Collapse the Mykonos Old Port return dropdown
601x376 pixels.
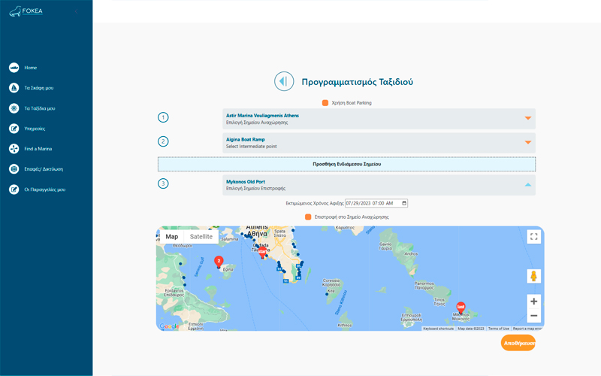pos(528,184)
